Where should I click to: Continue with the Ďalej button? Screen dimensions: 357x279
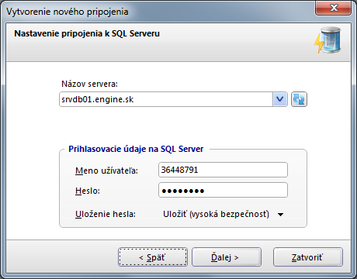(227, 257)
